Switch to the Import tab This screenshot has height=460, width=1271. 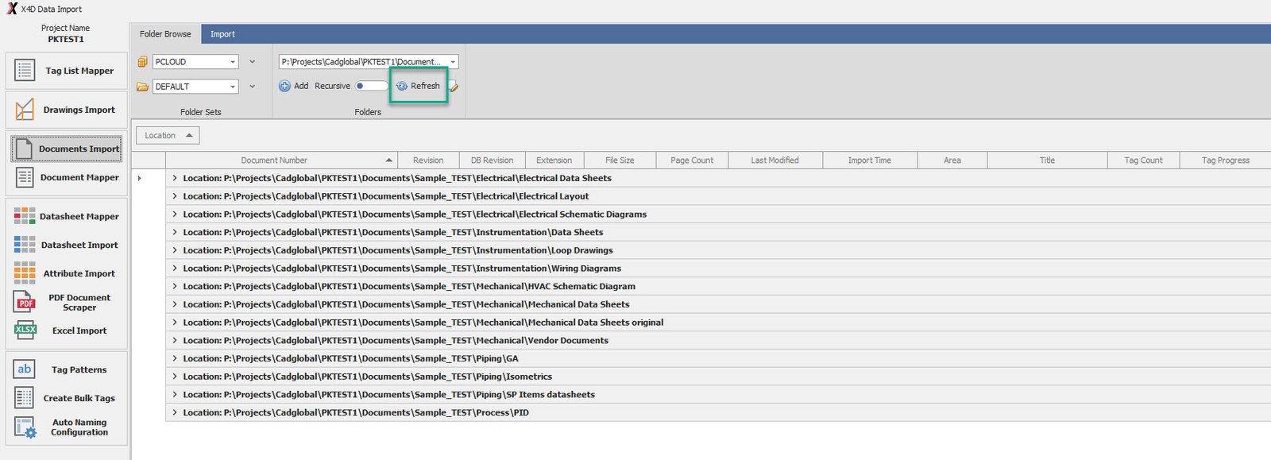(222, 34)
